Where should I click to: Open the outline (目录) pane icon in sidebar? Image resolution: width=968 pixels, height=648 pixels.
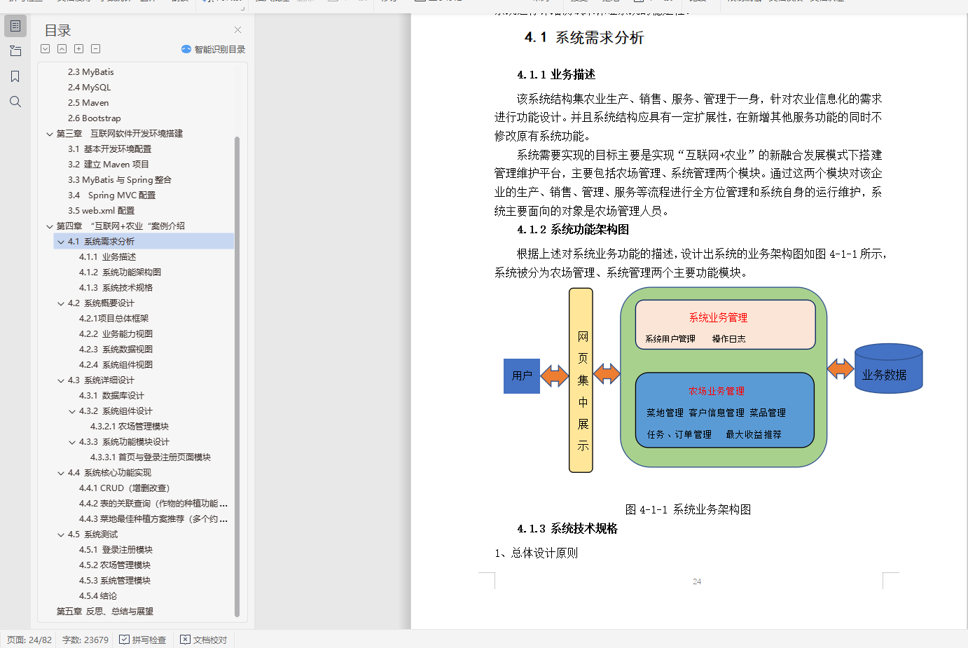click(15, 26)
